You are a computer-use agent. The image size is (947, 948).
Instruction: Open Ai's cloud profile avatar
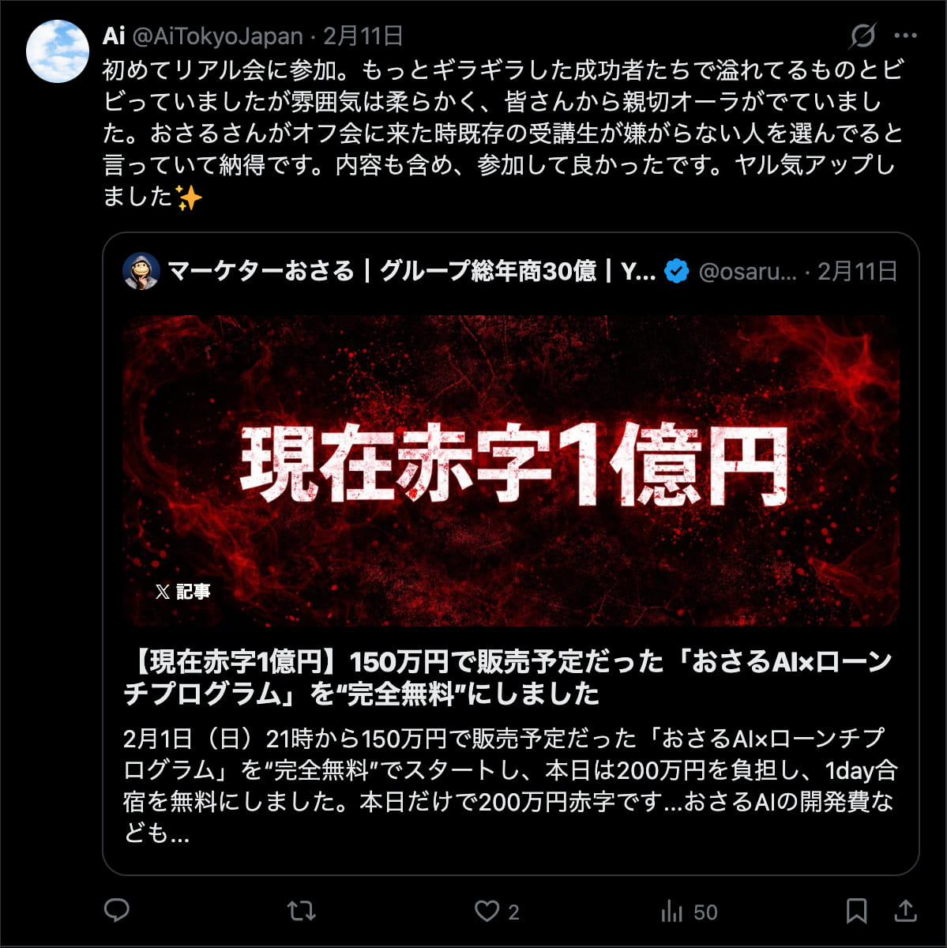coord(57,51)
